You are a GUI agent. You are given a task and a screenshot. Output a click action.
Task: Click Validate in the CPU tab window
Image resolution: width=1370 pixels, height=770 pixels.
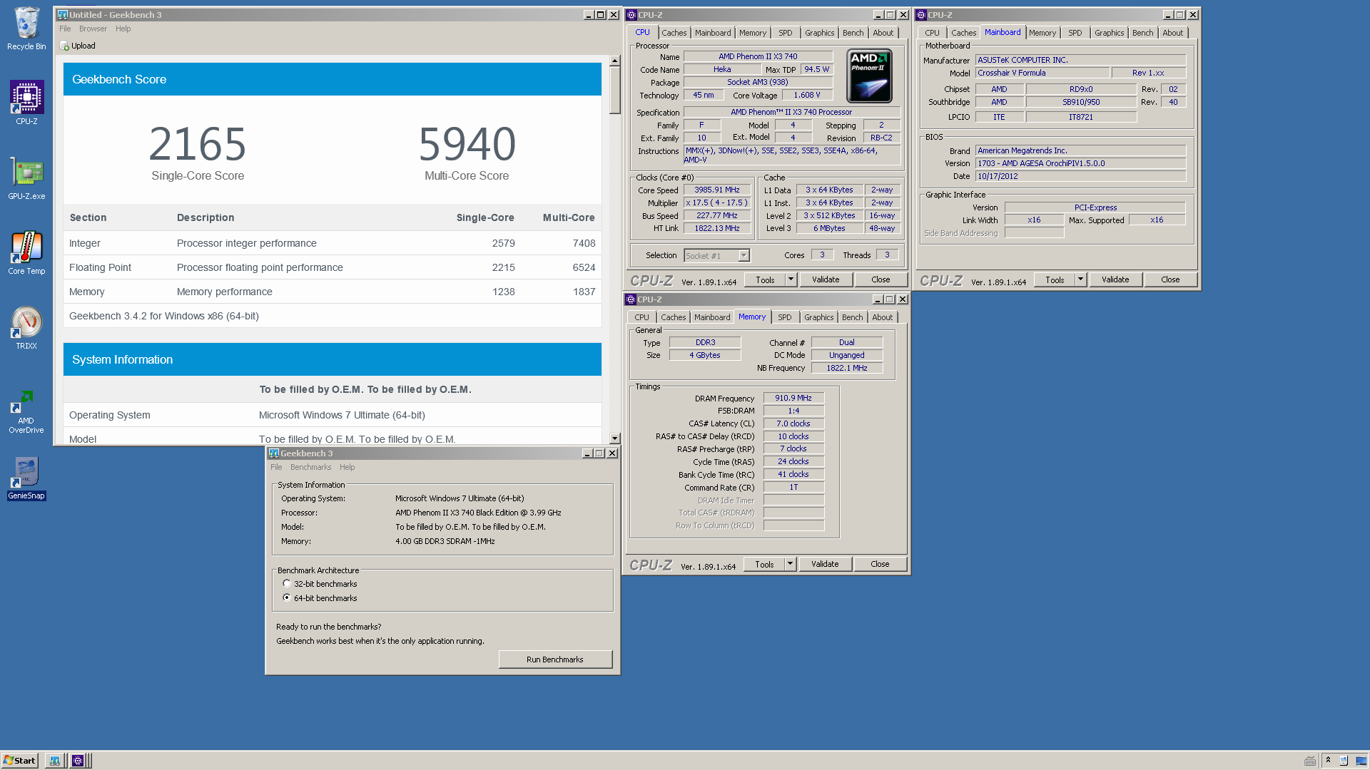(826, 279)
